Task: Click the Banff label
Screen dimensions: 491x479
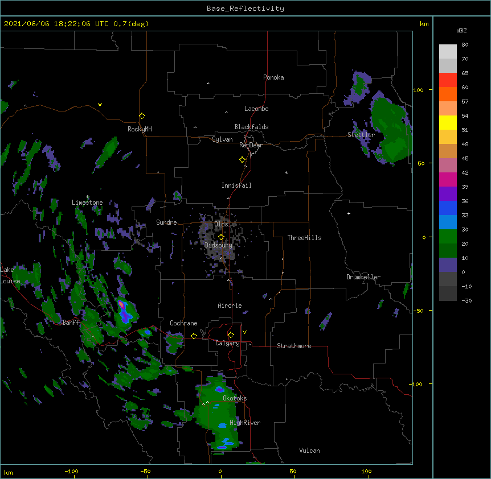Action: (71, 323)
